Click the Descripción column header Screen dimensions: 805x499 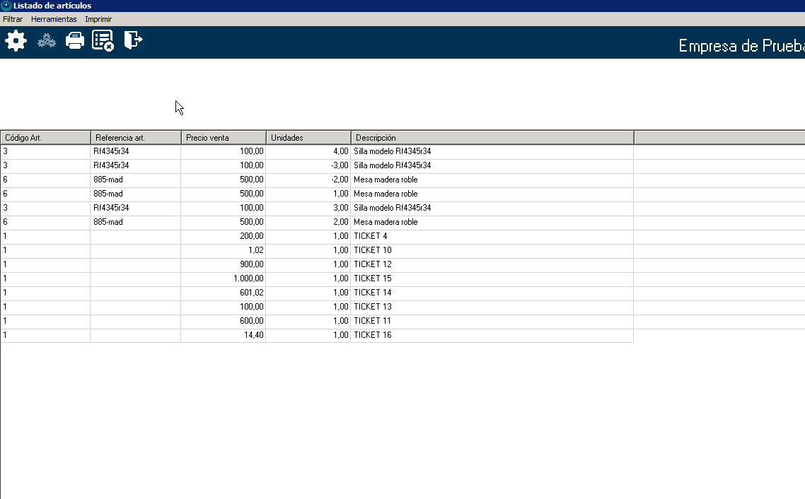click(x=492, y=138)
